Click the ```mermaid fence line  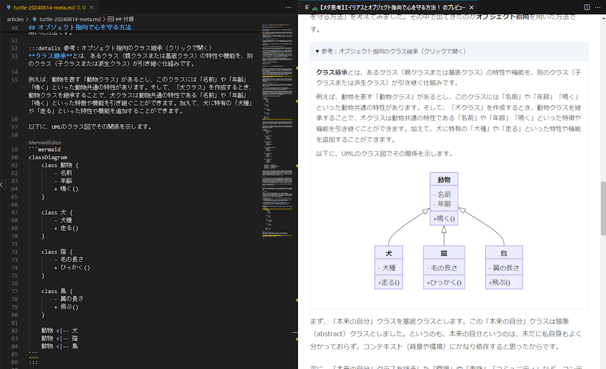pyautogui.click(x=44, y=150)
